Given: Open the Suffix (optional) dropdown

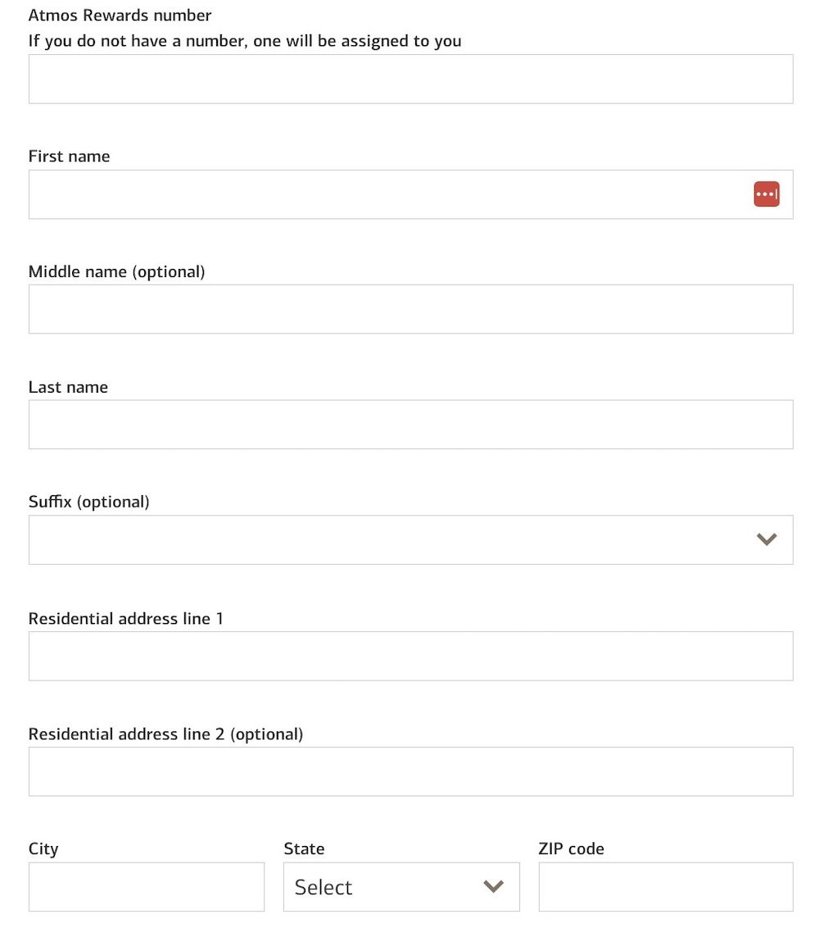Looking at the screenshot, I should click(x=411, y=539).
